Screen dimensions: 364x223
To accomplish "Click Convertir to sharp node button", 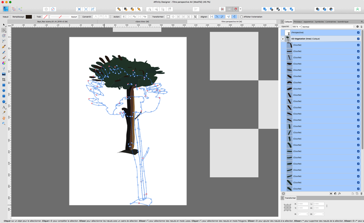I will [96, 17].
